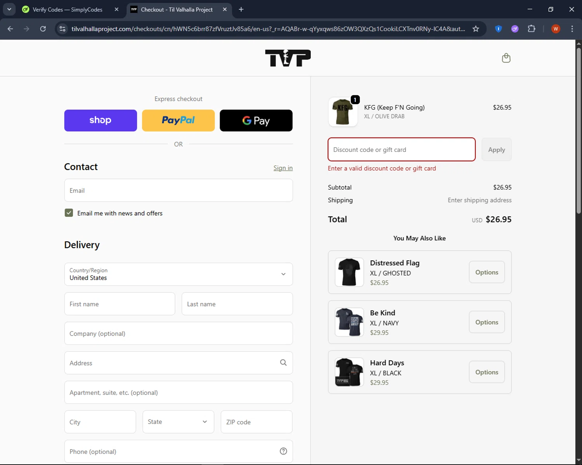The image size is (582, 465).
Task: Bookmark this page with the star icon
Action: pos(476,29)
